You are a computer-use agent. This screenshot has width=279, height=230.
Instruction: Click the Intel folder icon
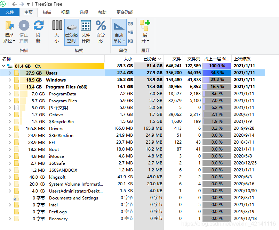click(x=17, y=205)
